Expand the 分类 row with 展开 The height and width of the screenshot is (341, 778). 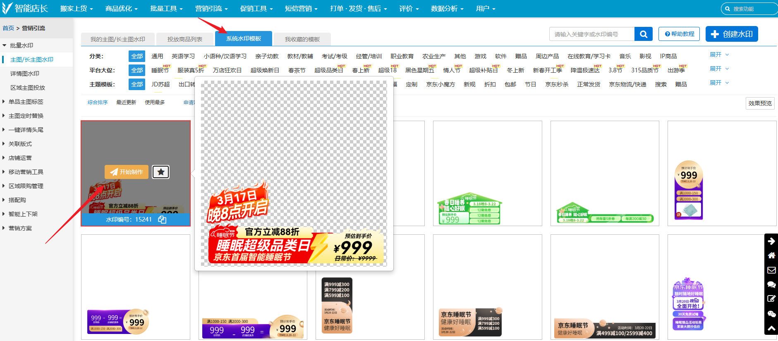point(719,55)
